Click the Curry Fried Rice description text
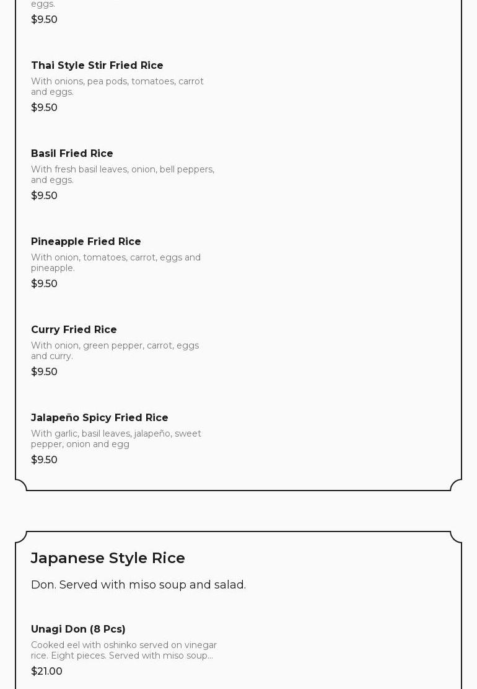The height and width of the screenshot is (689, 477). tap(115, 350)
